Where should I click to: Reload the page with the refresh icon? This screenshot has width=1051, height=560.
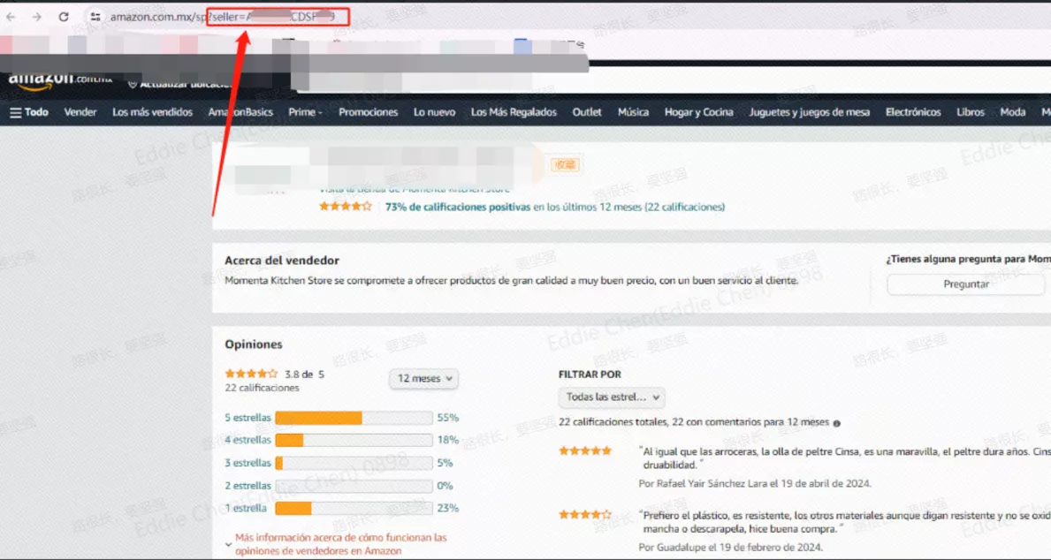pyautogui.click(x=64, y=17)
